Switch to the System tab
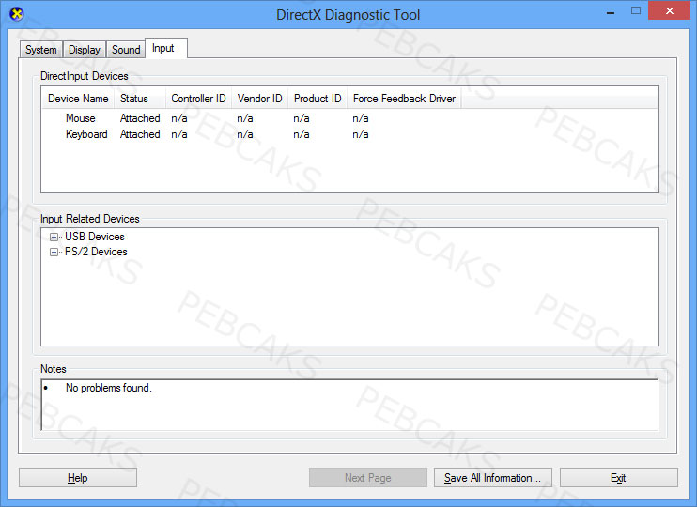The height and width of the screenshot is (507, 697). 41,50
